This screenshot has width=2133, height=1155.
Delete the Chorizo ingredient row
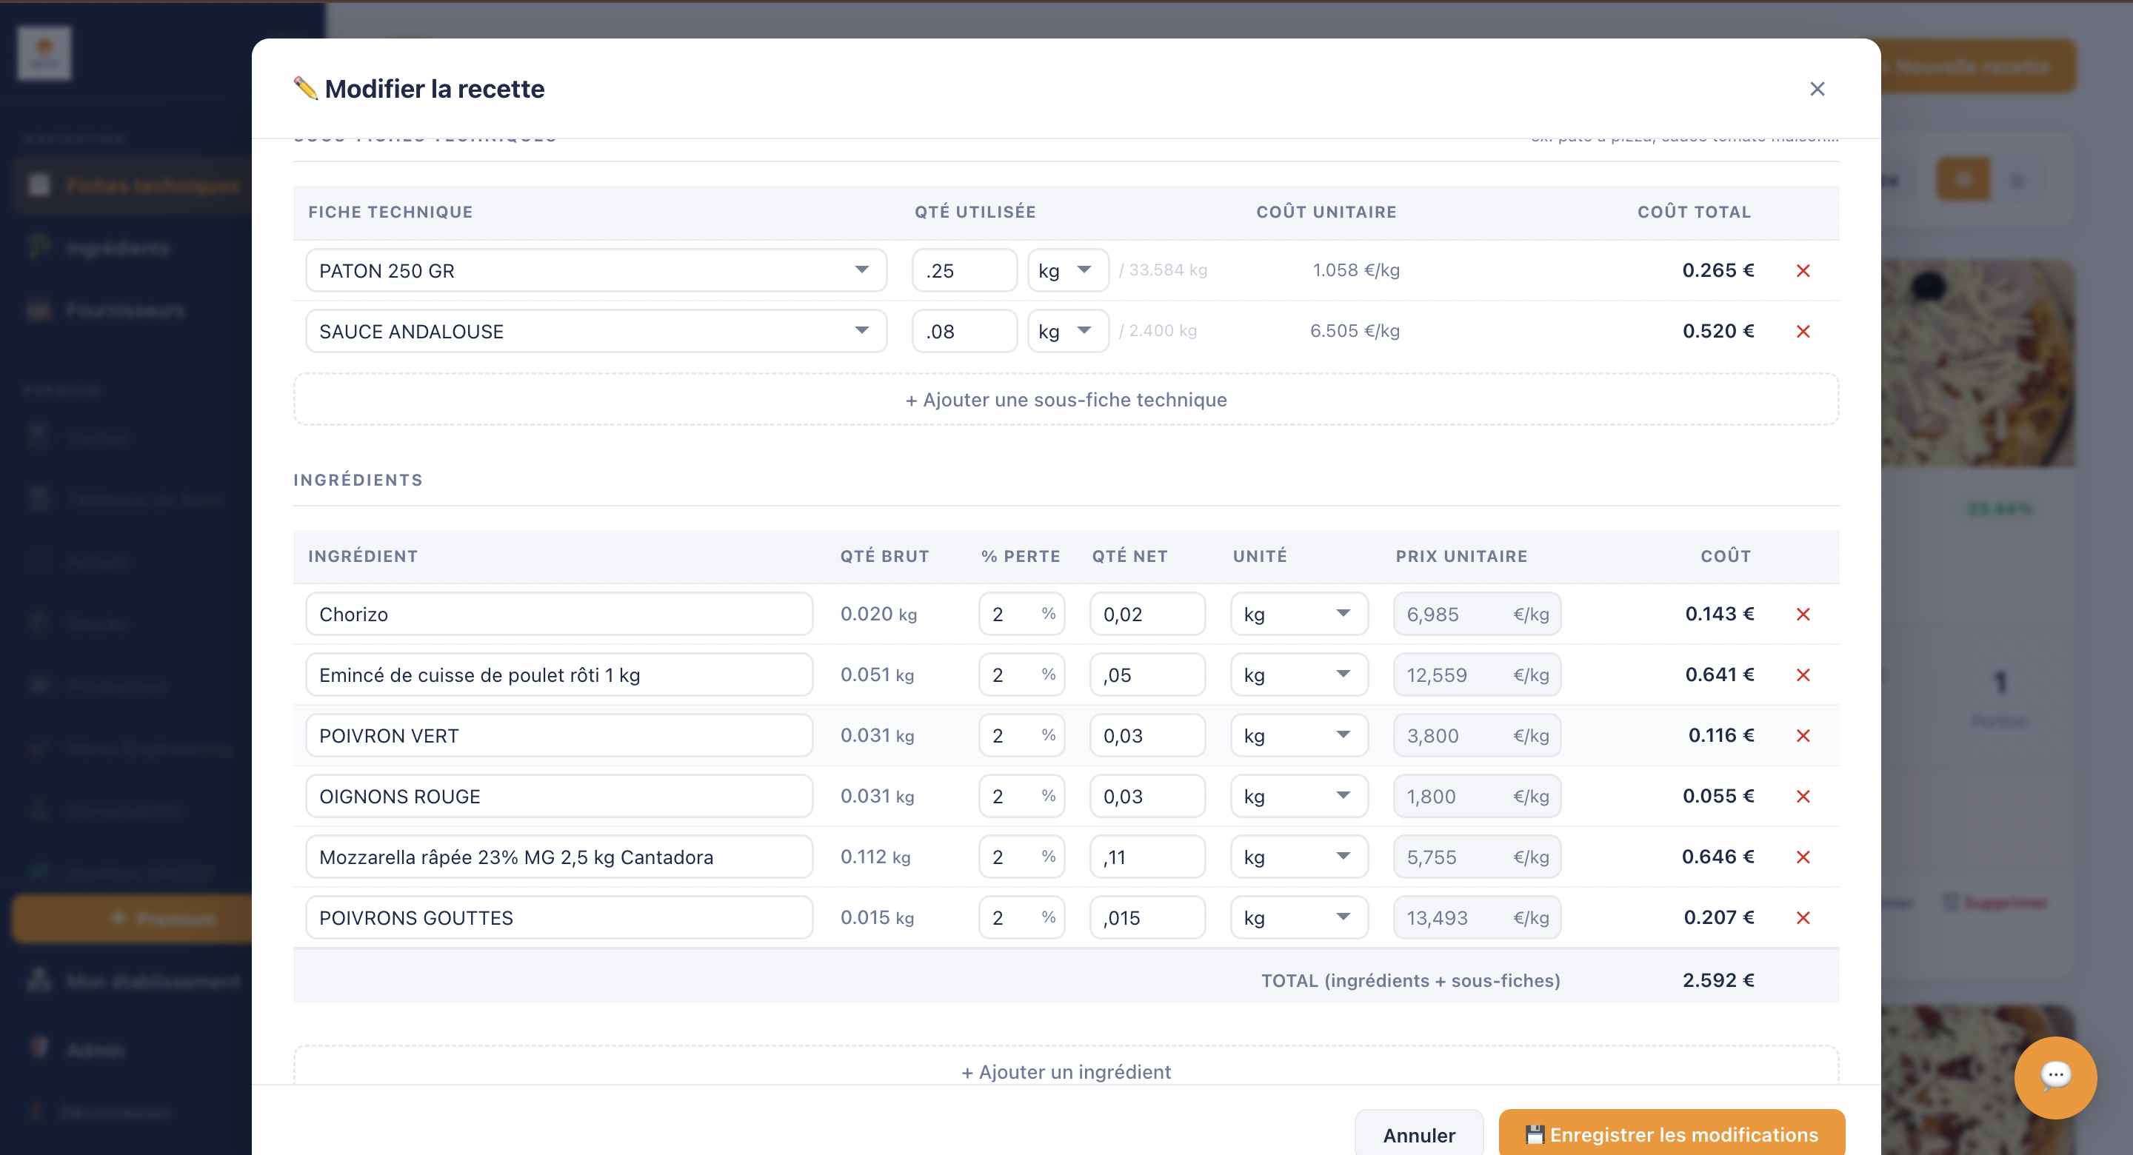point(1803,615)
